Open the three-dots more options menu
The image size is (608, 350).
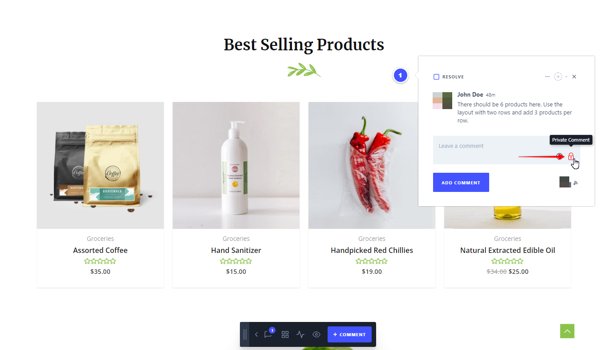[547, 77]
